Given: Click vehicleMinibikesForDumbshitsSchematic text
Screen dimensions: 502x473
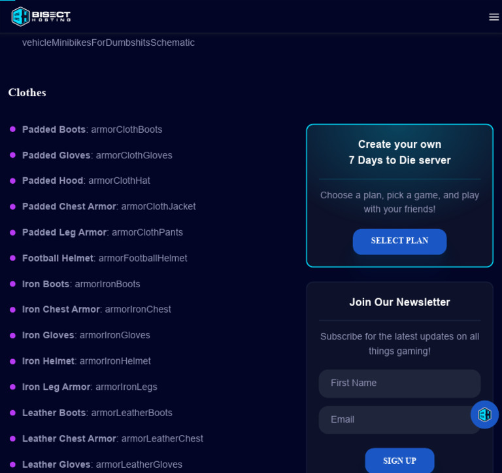Looking at the screenshot, I should coord(109,43).
